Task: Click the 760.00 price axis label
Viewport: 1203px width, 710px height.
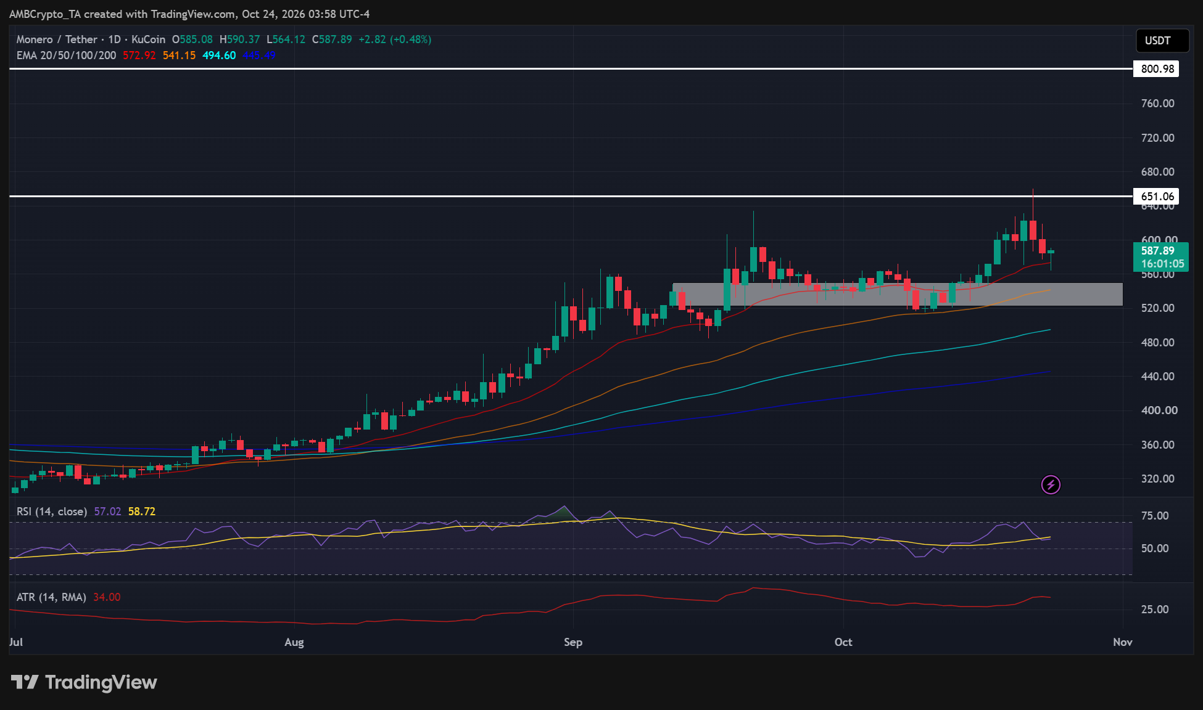Action: pos(1158,104)
